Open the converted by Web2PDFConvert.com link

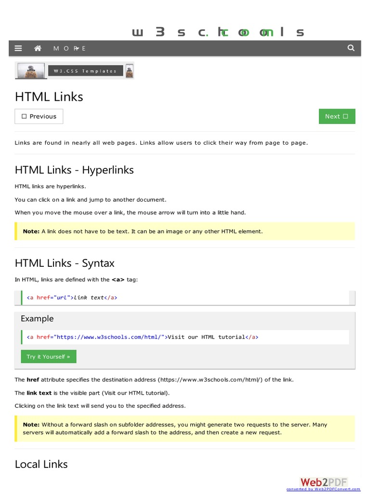323,489
